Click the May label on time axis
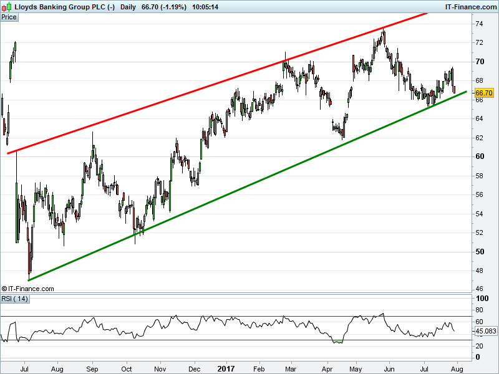 click(x=356, y=369)
